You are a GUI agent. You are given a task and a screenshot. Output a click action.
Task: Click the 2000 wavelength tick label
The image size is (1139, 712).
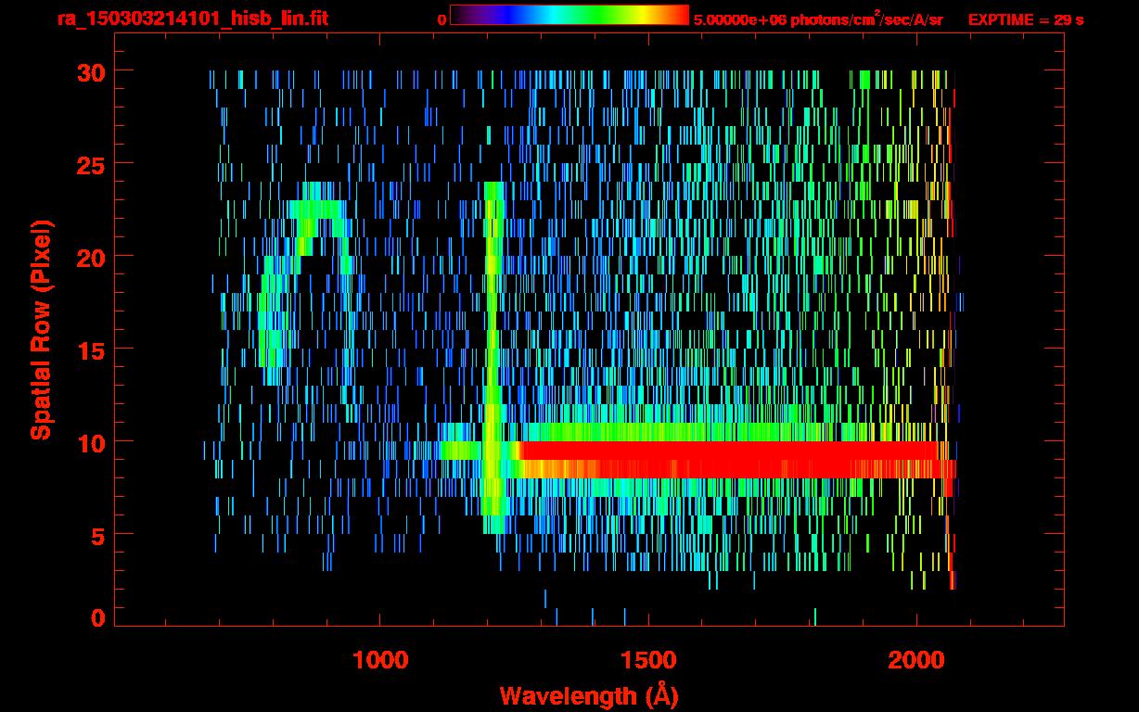pos(916,659)
